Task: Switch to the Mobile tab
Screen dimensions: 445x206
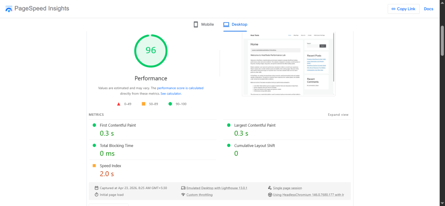Action: pos(203,24)
